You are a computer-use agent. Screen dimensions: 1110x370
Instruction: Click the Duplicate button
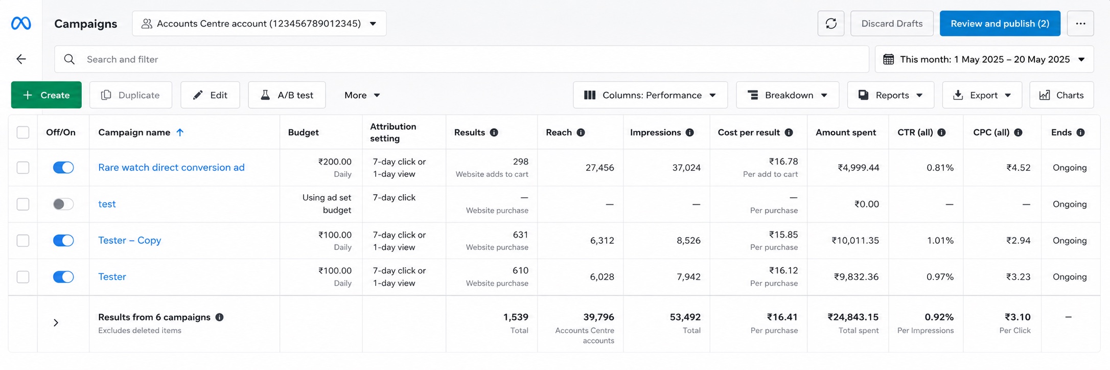point(131,95)
